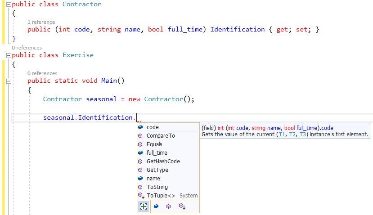Click method icon beside Equals
This screenshot has height=215, width=373.
[x=140, y=144]
